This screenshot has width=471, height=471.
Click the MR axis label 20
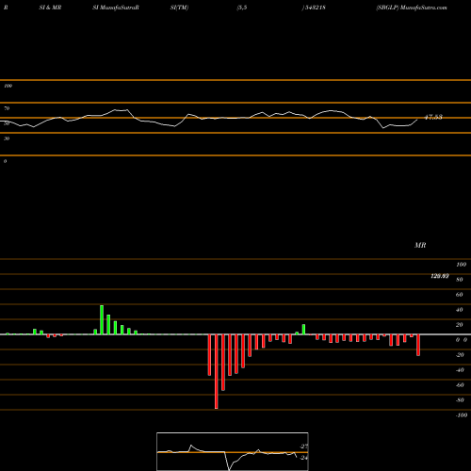pyautogui.click(x=459, y=325)
